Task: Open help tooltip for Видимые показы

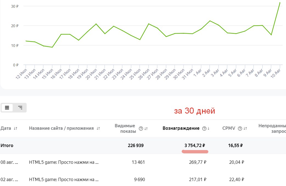Action: click(141, 129)
